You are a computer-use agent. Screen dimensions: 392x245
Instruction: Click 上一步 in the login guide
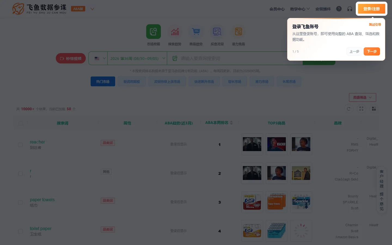click(354, 51)
